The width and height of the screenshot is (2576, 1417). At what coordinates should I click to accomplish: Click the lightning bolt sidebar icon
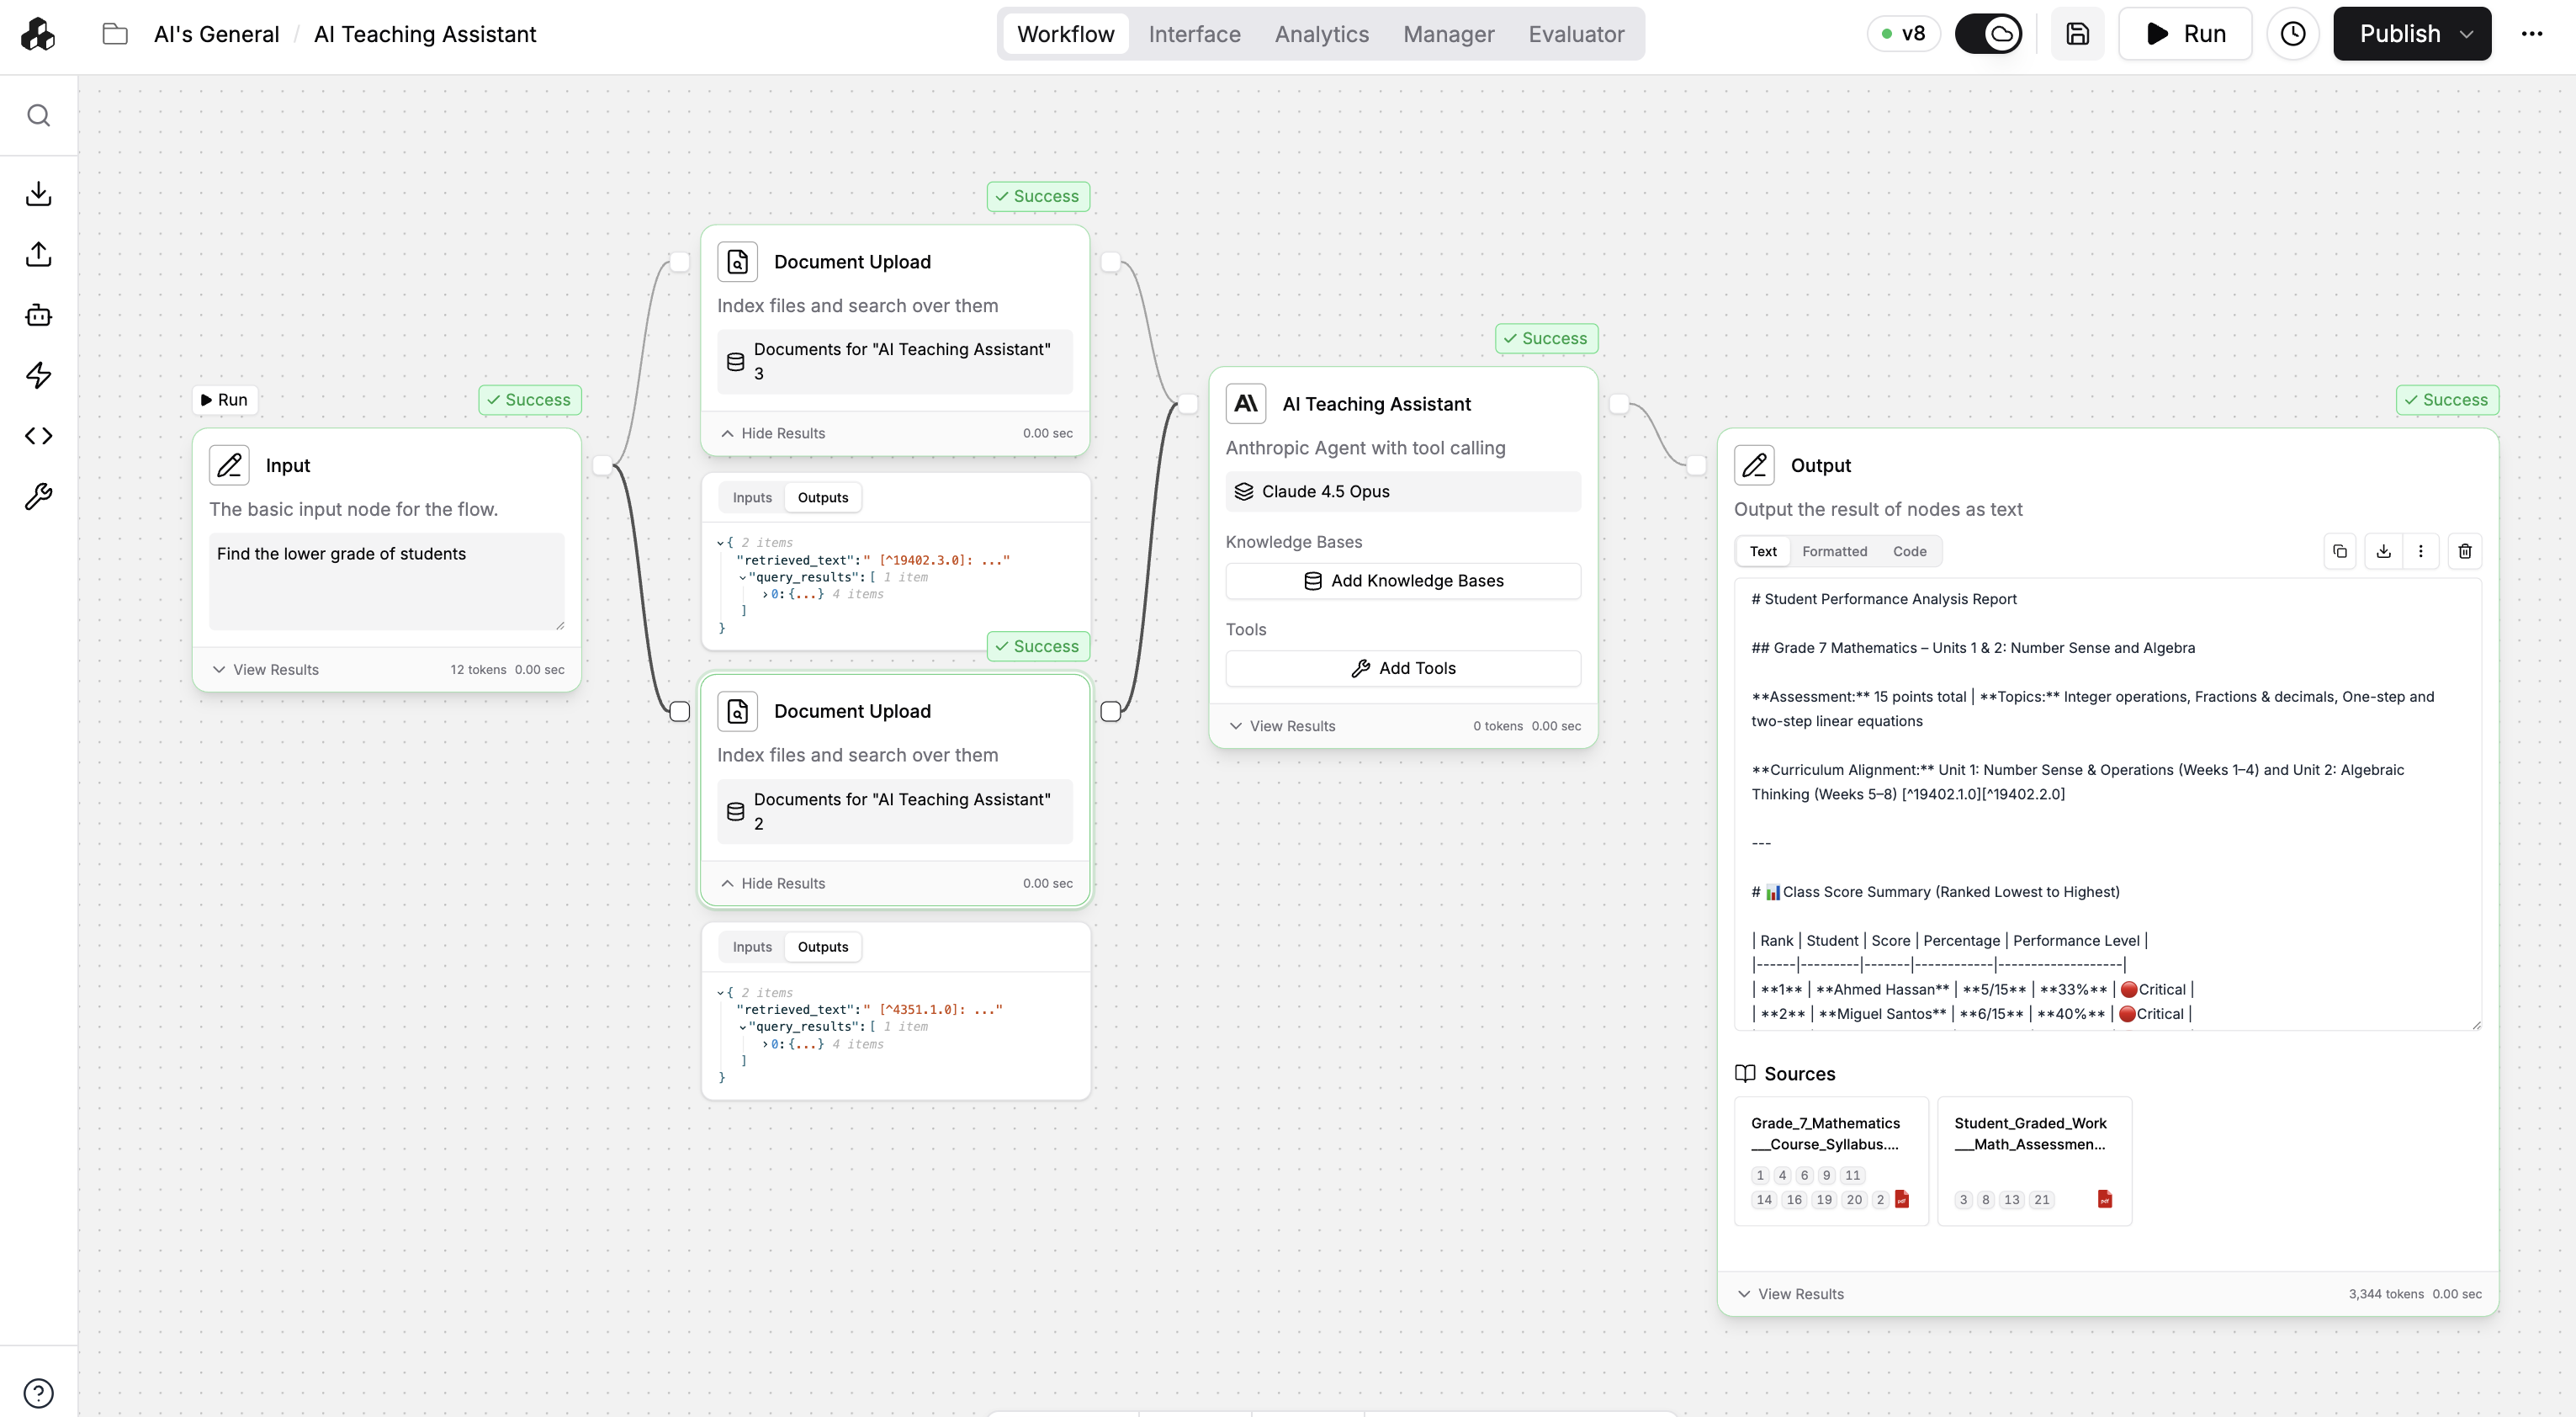[x=38, y=375]
